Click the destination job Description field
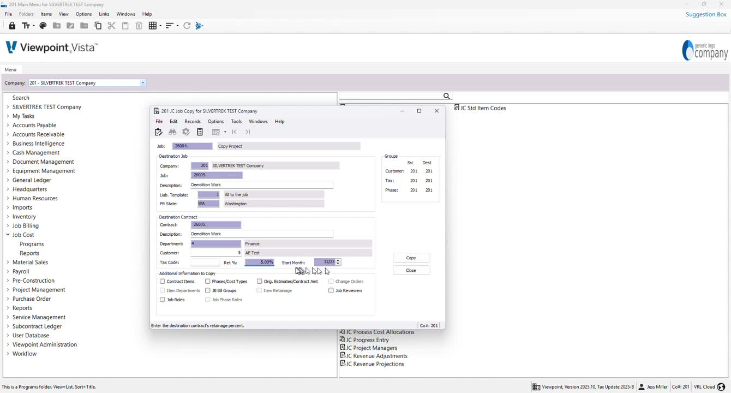 pyautogui.click(x=262, y=185)
